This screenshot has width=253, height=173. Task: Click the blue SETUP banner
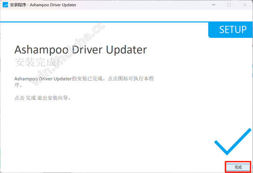[x=230, y=30]
